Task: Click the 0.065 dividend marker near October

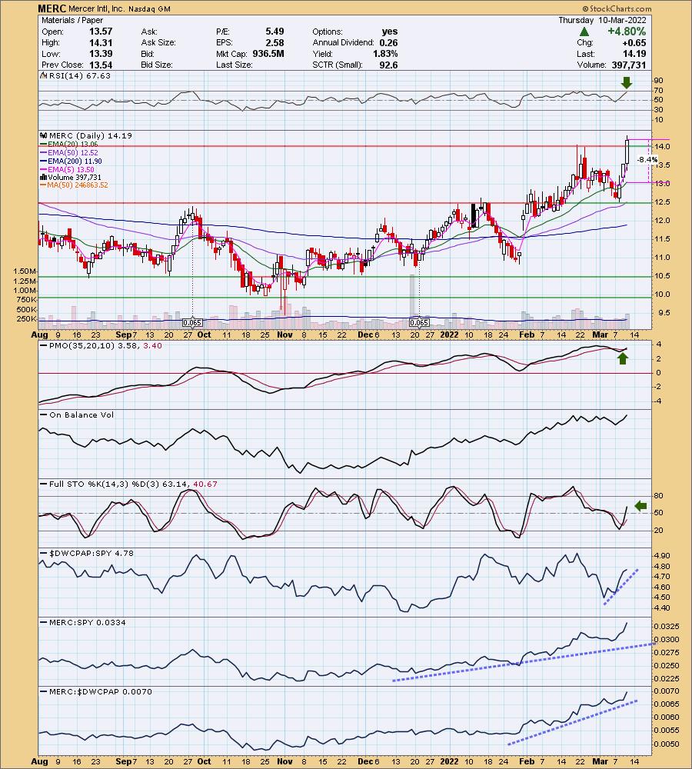Action: pos(191,323)
